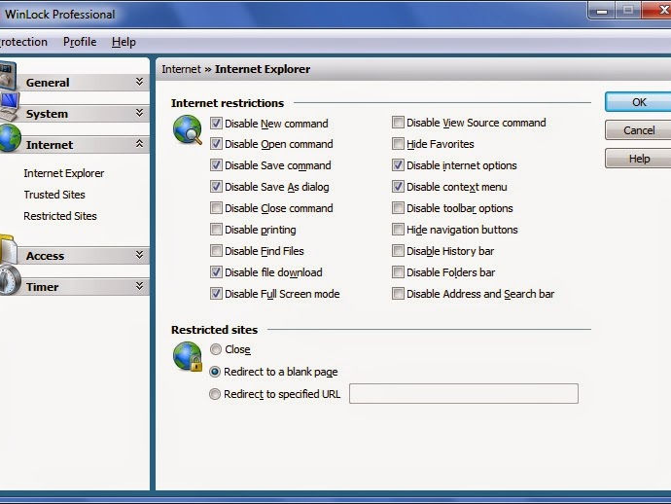This screenshot has height=504, width=671.
Task: Select Restricted Sites in sidebar
Action: [60, 216]
